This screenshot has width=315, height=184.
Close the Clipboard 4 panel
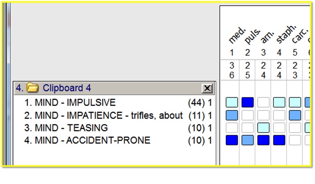[207, 89]
